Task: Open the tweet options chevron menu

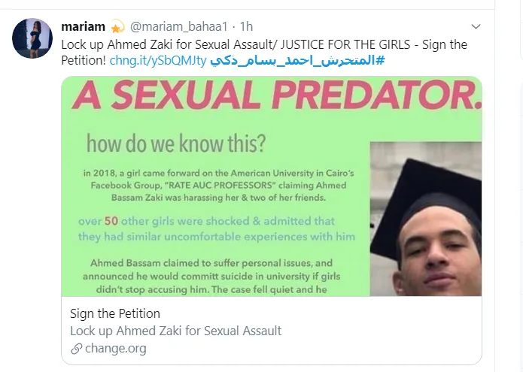Action: 475,28
